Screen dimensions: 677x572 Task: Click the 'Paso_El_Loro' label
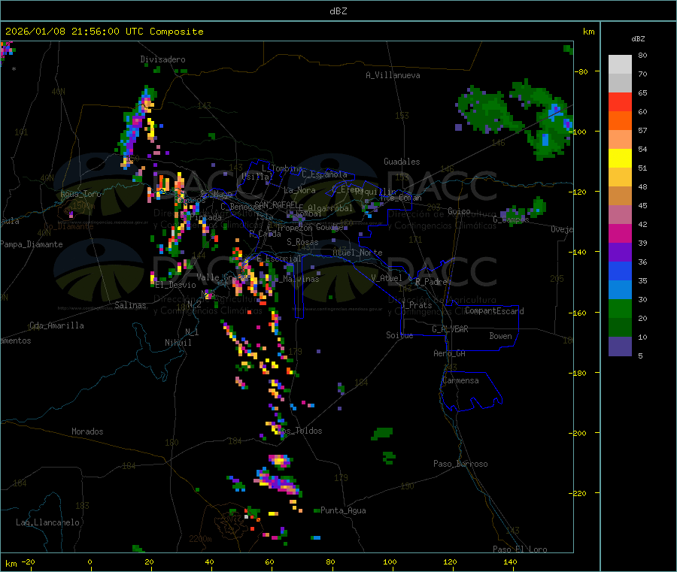click(x=520, y=549)
